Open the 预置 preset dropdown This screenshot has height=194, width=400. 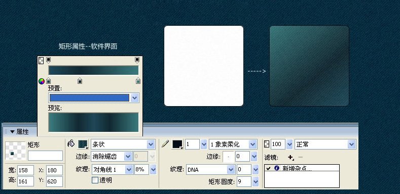pos(135,98)
